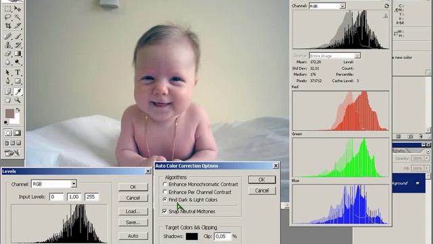This screenshot has height=244, width=433.
Task: Click the Input Levels shadow field showing 0
Action: (x=56, y=197)
